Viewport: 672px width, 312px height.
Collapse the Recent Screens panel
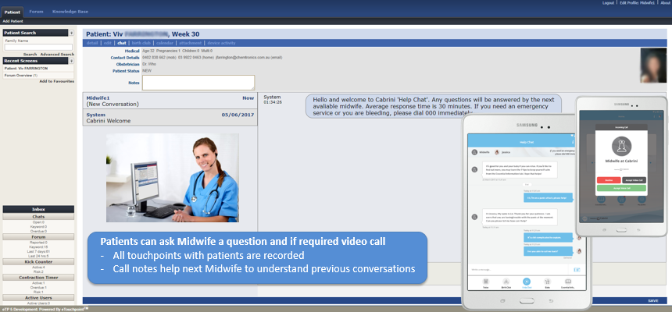(72, 61)
